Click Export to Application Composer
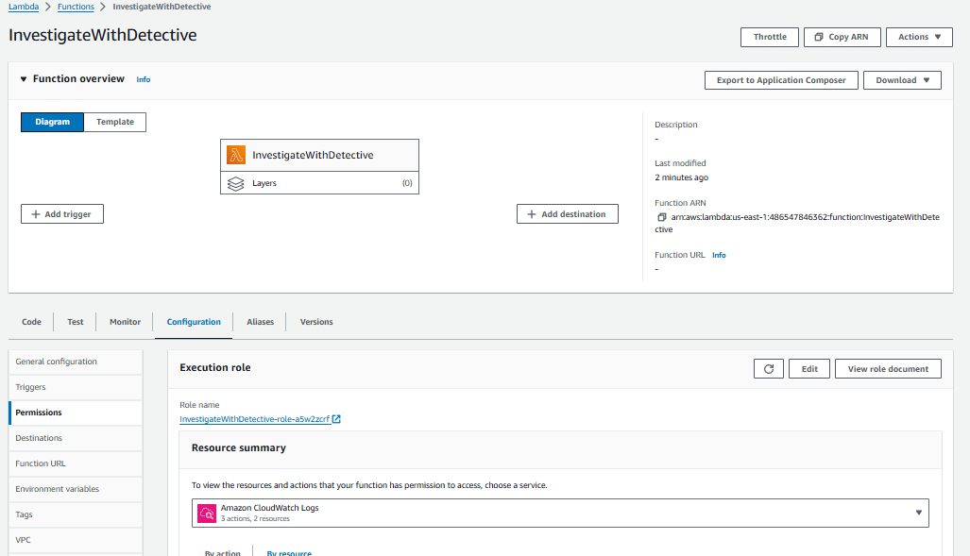This screenshot has width=970, height=556. pos(781,80)
